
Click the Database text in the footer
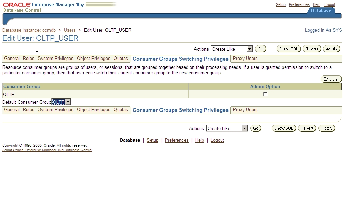(x=130, y=140)
